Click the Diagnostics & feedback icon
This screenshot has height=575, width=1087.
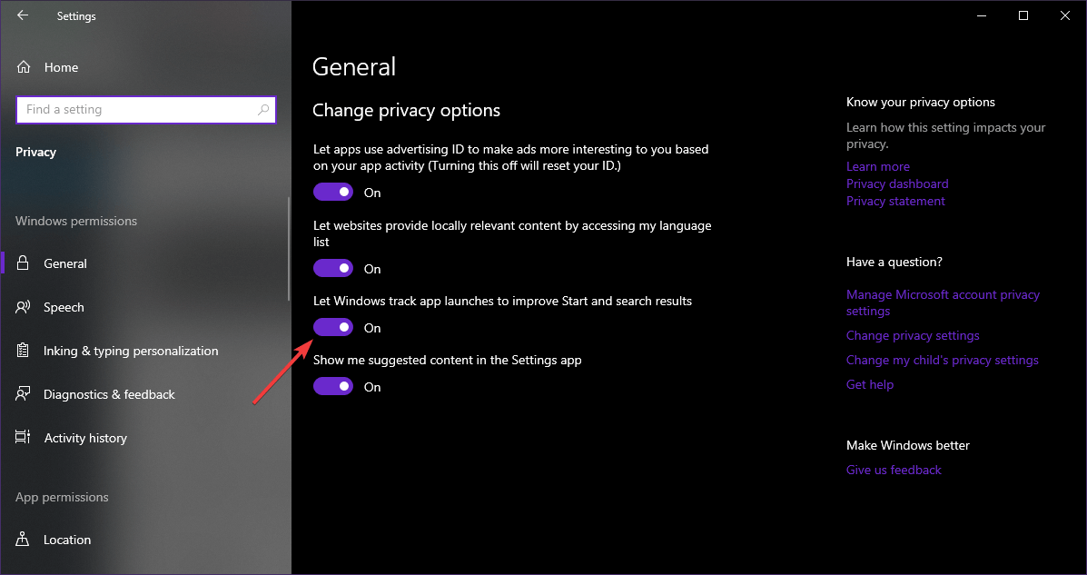tap(23, 394)
